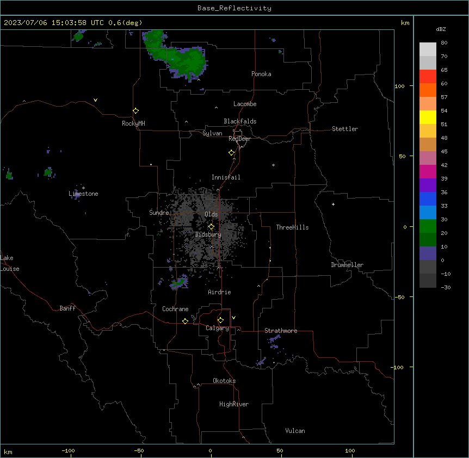Pick the magenta legend band between 42 and 39 dBZ
This screenshot has height=458, width=469.
coord(428,171)
